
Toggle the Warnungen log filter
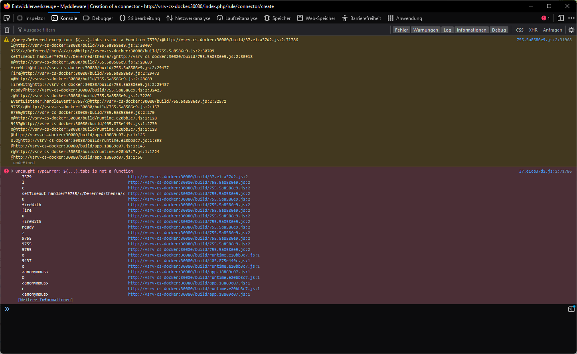click(425, 30)
